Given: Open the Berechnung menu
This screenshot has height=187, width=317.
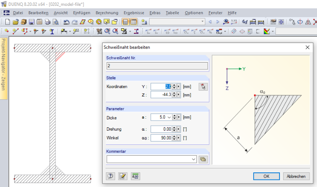Looking at the screenshot, I should [107, 13].
